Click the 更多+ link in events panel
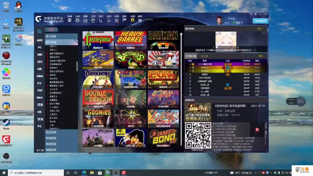This screenshot has height=176, width=313. [260, 29]
